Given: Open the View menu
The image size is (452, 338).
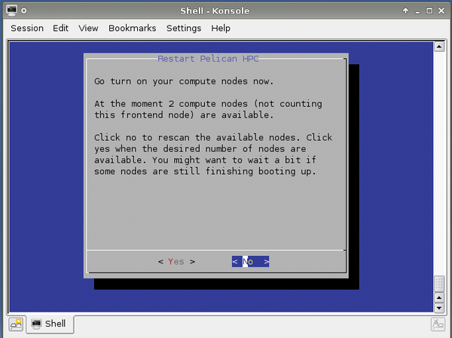Looking at the screenshot, I should point(89,29).
